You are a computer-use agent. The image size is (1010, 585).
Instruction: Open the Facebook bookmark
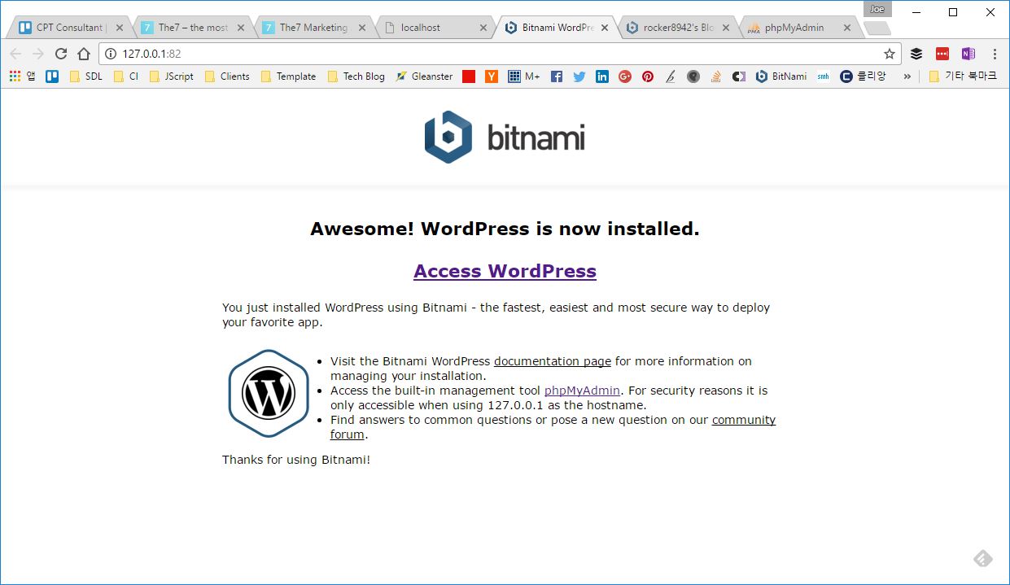[x=557, y=76]
